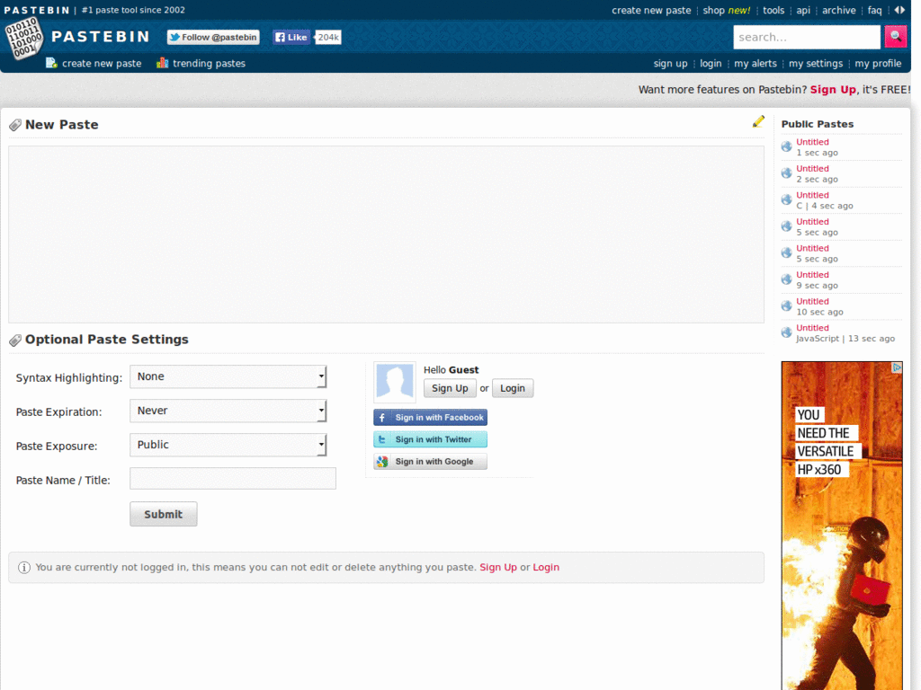The image size is (921, 690).
Task: Click the paperclip icon next to New Paste heading
Action: [x=14, y=124]
